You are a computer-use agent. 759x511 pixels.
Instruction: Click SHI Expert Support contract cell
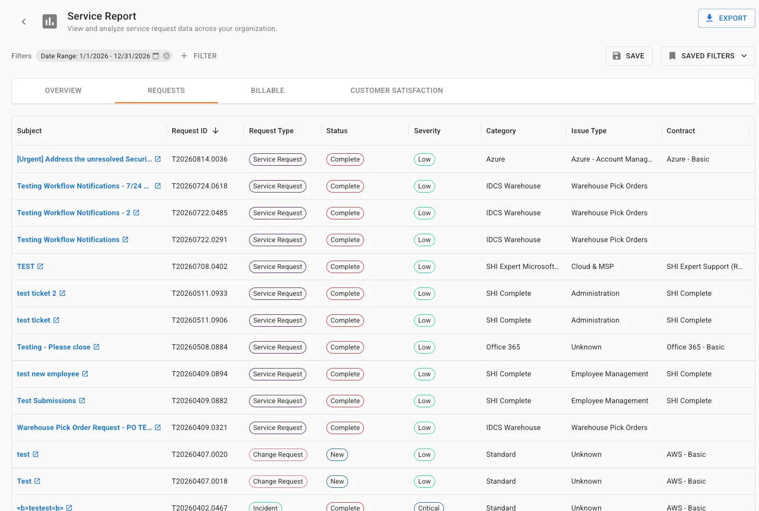pyautogui.click(x=705, y=266)
